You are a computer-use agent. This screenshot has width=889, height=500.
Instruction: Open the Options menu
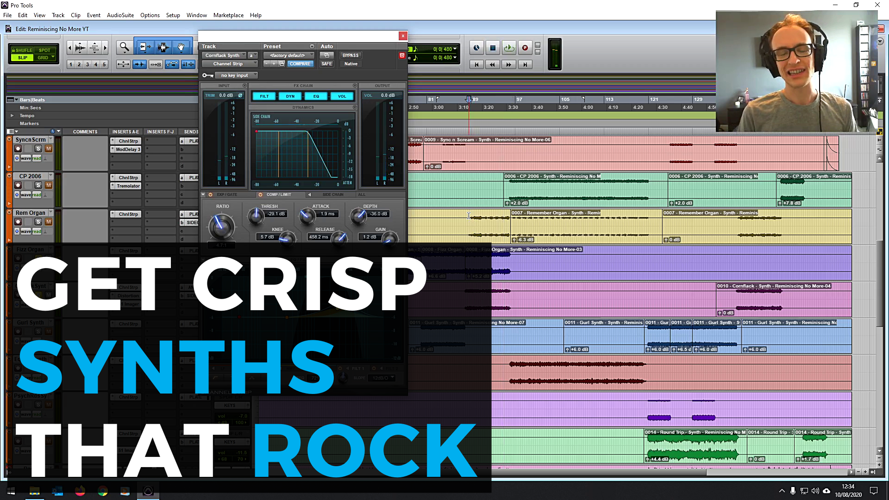coord(150,15)
